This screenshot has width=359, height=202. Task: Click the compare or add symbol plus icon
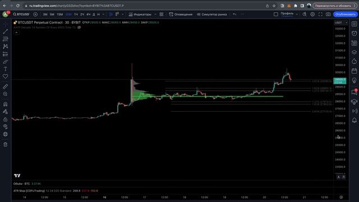coord(35,14)
